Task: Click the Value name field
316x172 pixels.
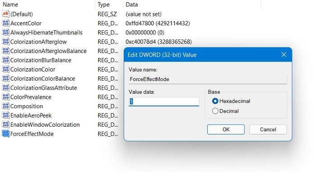Action: [x=208, y=79]
